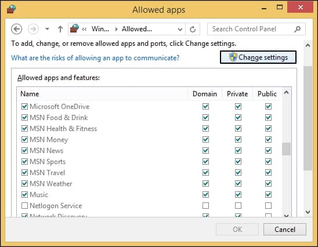Open the recent locations dropdown arrow
Screen dimensions: 318x247
coord(47,29)
